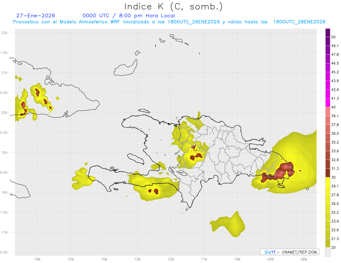The width and height of the screenshot is (341, 263).
Task: Click the "21N" latitude axis label
Action: (5, 73)
